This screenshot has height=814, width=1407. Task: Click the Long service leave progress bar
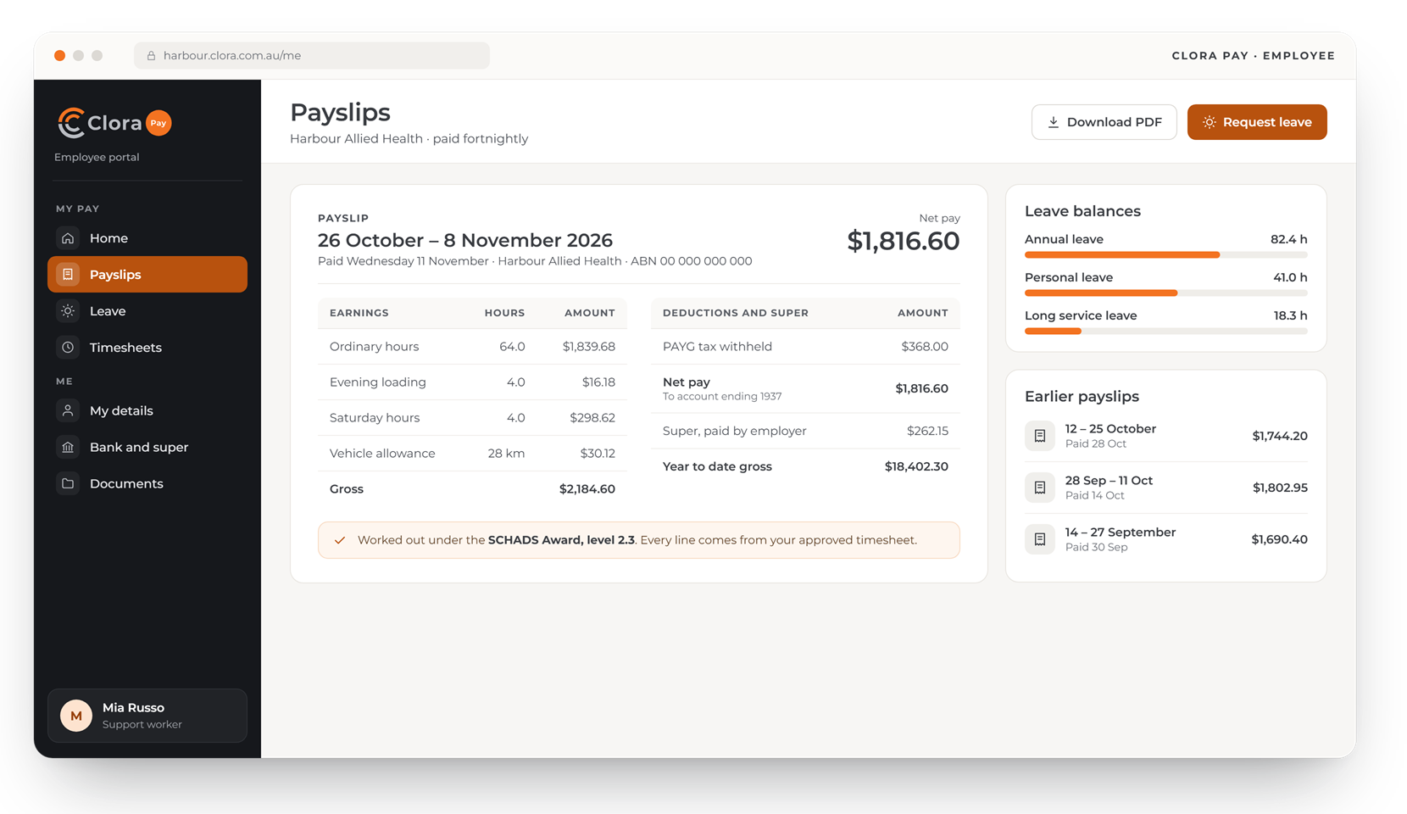[1166, 332]
